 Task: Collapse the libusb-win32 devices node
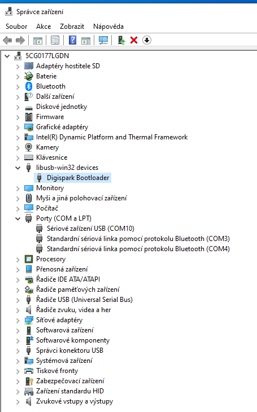(18, 168)
